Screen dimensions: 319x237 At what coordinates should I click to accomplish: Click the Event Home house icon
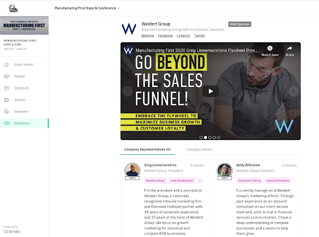[6, 65]
